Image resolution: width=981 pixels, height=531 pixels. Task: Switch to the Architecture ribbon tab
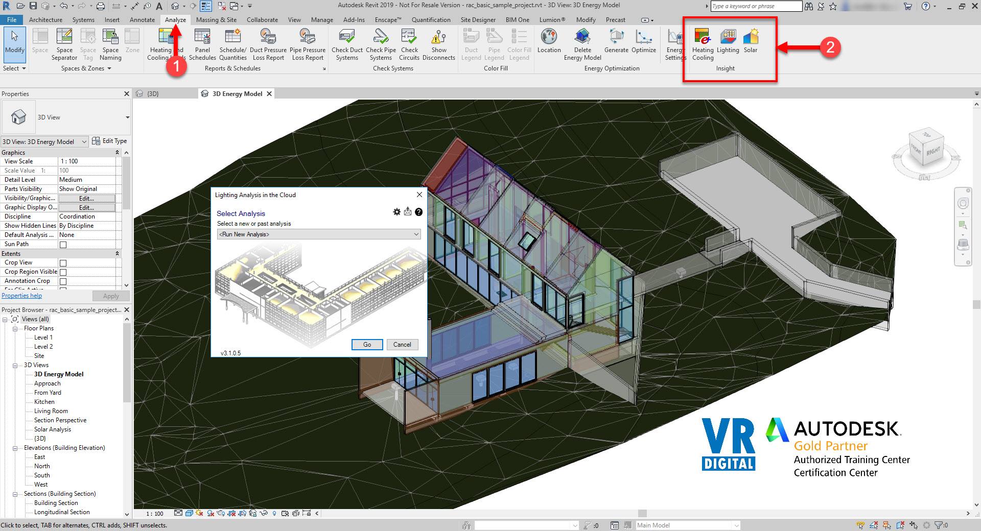tap(45, 20)
